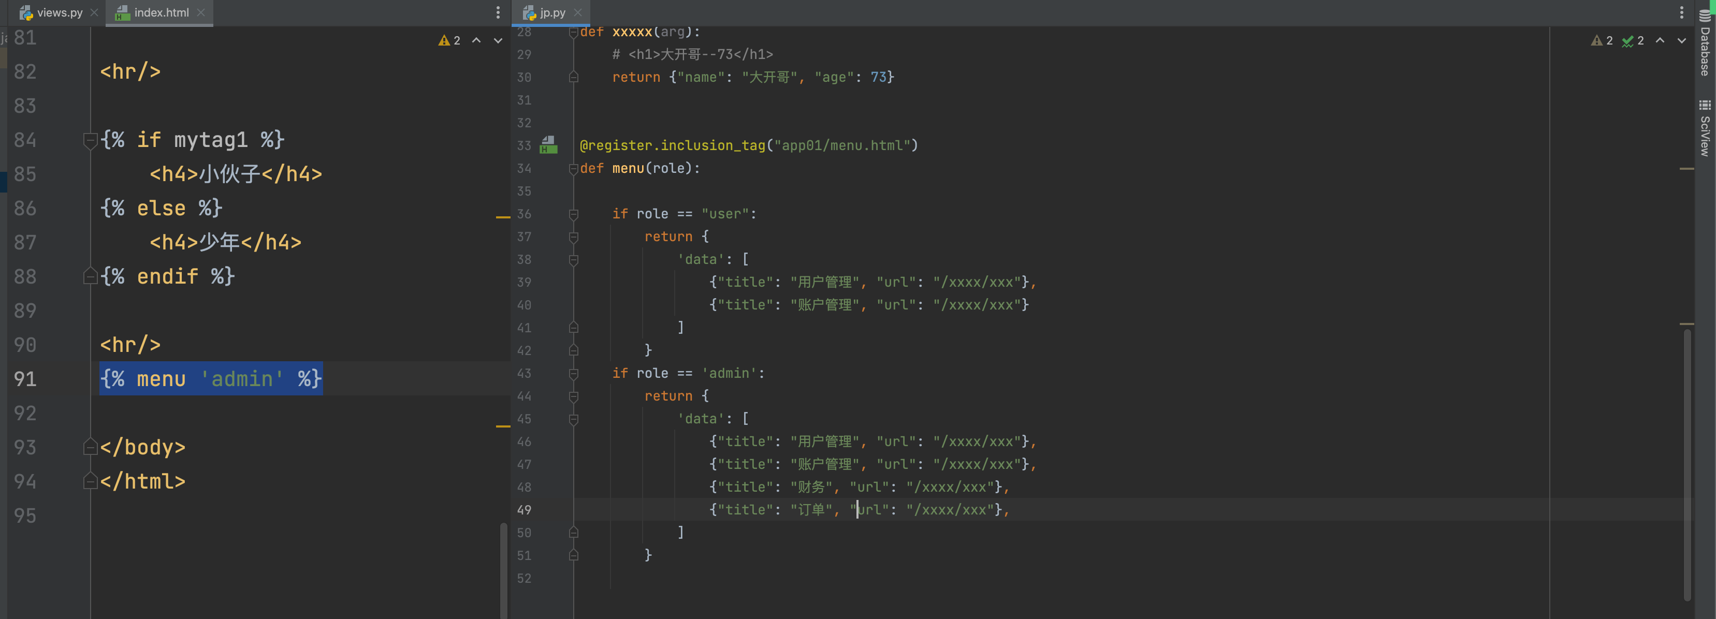Click the <h4>小伙子</h4> line
This screenshot has height=619, width=1716.
click(x=236, y=174)
